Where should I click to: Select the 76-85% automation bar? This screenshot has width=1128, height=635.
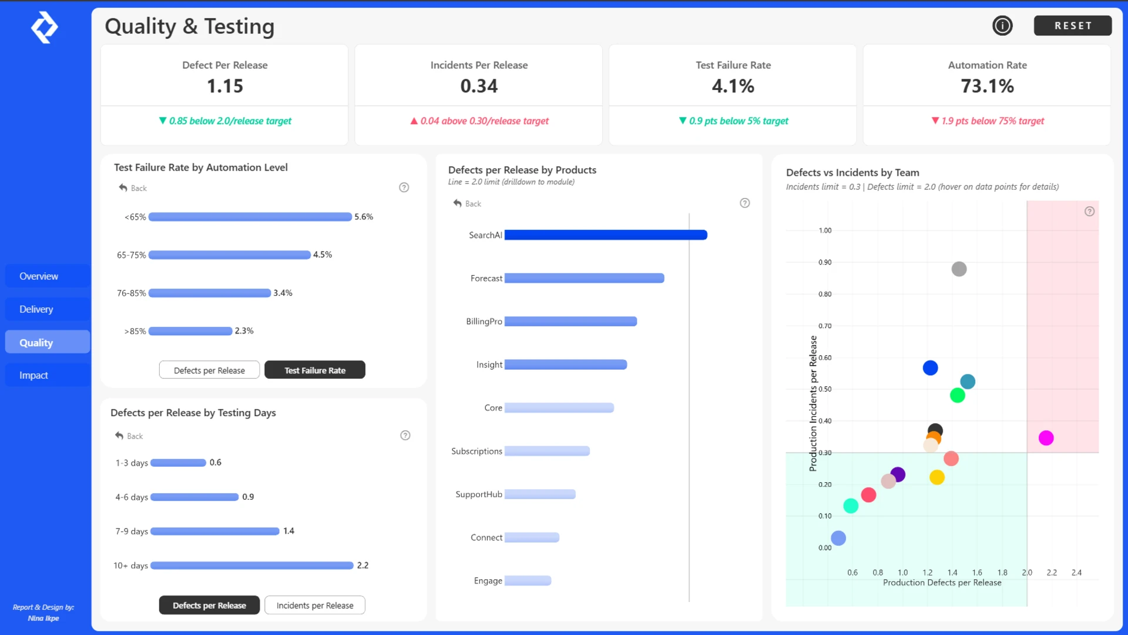[210, 293]
